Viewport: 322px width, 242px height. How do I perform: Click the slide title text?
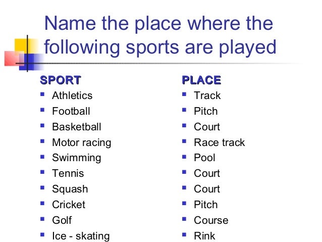160,35
